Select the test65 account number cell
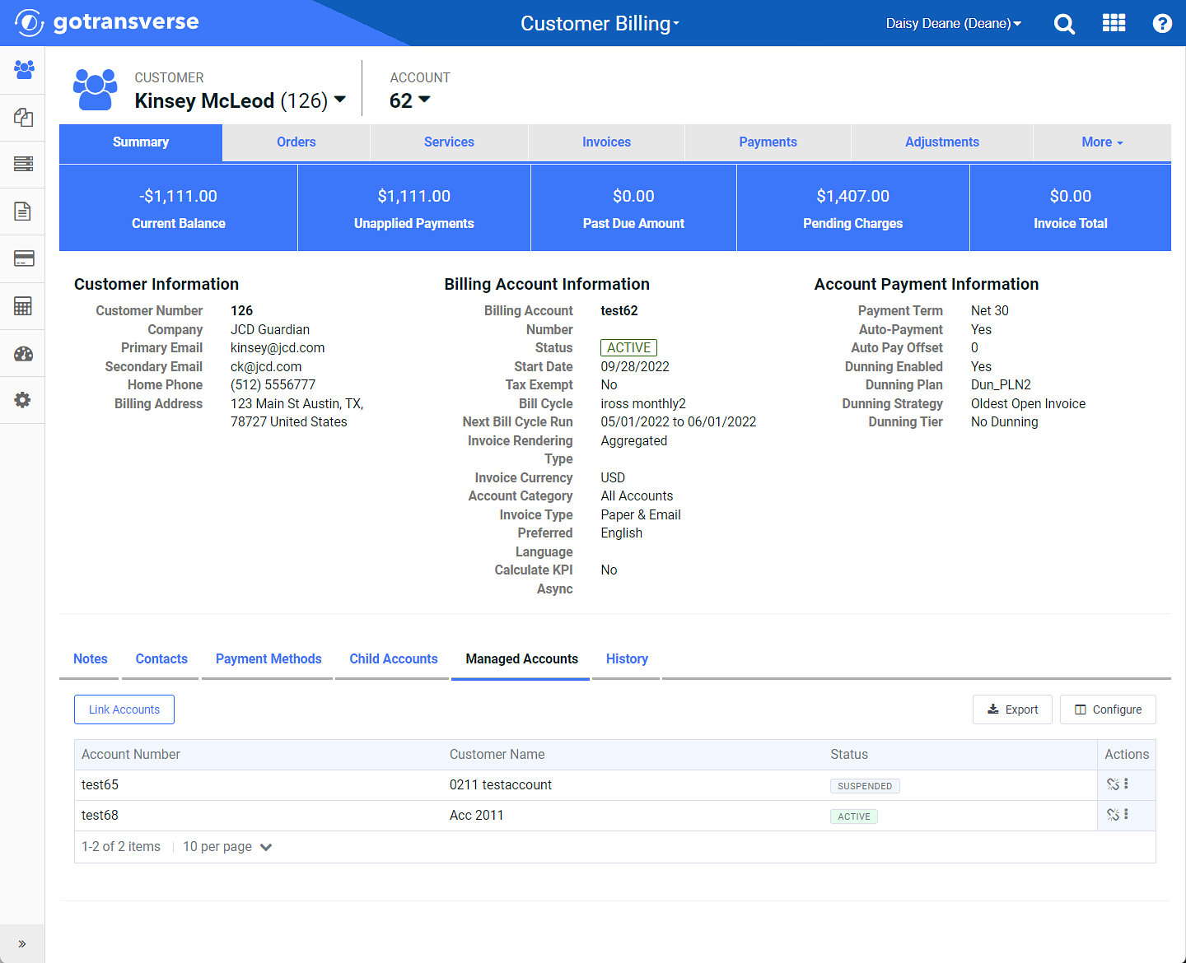The image size is (1186, 963). click(100, 785)
